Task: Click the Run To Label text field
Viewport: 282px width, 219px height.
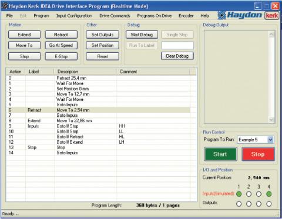Action: pyautogui.click(x=177, y=45)
